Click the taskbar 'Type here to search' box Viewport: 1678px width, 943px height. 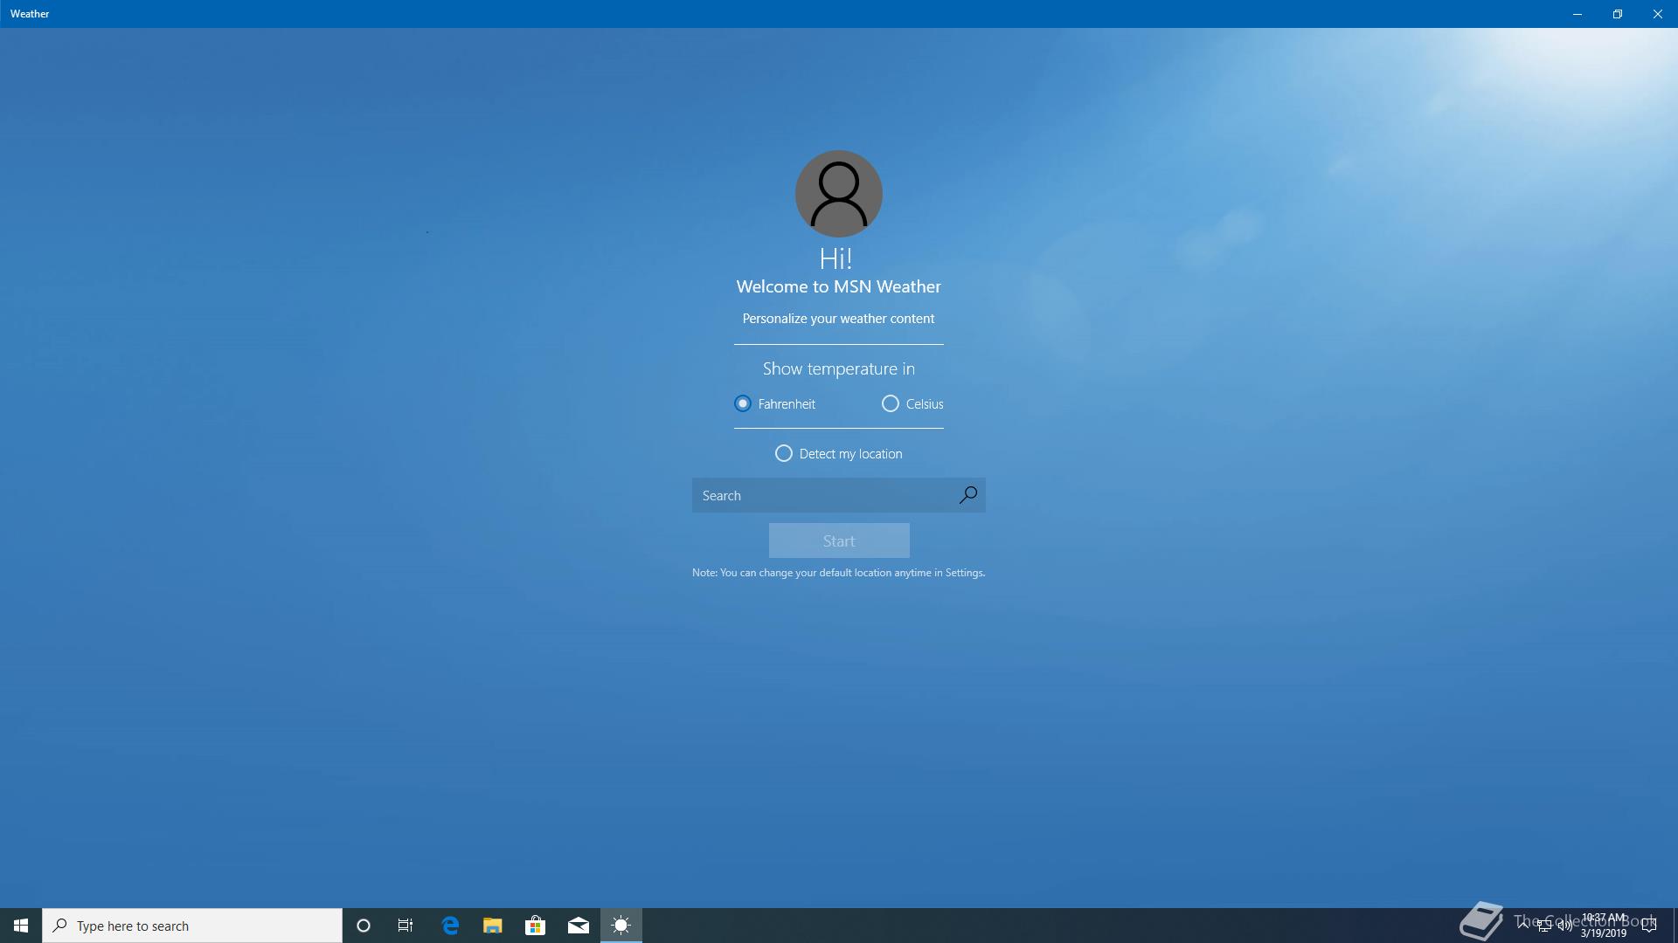coord(192,926)
